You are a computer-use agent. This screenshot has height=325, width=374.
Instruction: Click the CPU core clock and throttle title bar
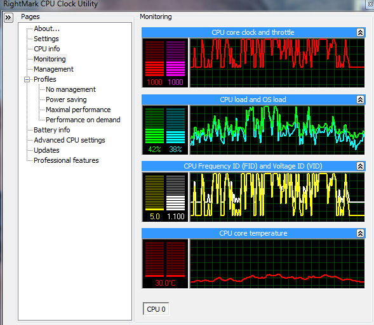point(253,32)
